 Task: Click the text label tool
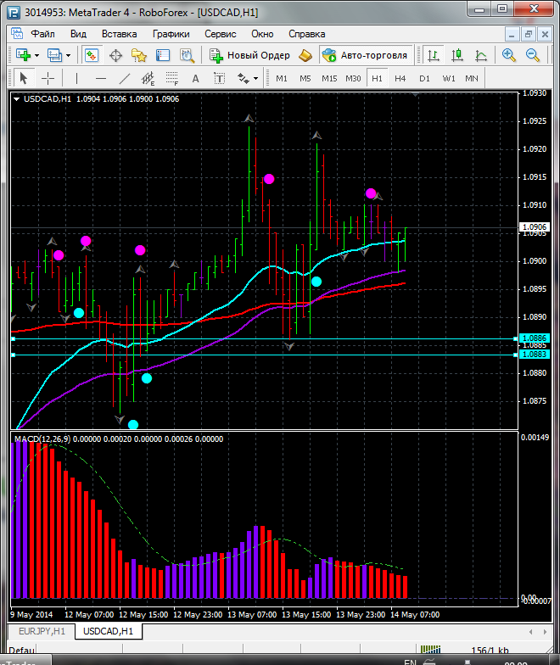pyautogui.click(x=195, y=78)
